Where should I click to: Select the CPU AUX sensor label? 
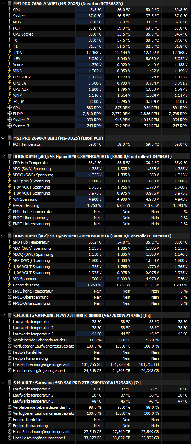click(x=21, y=89)
